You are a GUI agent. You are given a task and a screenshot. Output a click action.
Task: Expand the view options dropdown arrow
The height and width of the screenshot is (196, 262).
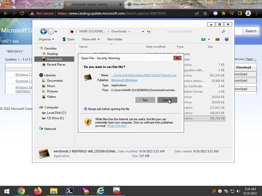point(209,39)
